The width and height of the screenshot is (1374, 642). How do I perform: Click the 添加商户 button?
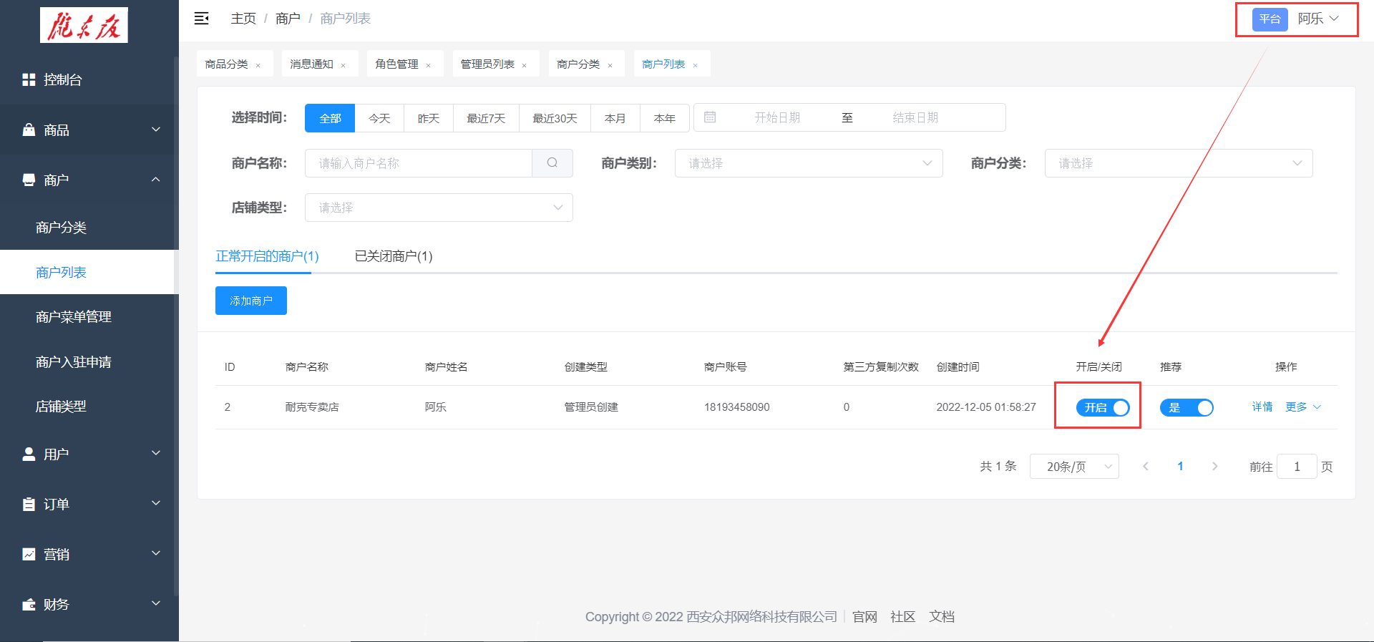[x=251, y=301]
